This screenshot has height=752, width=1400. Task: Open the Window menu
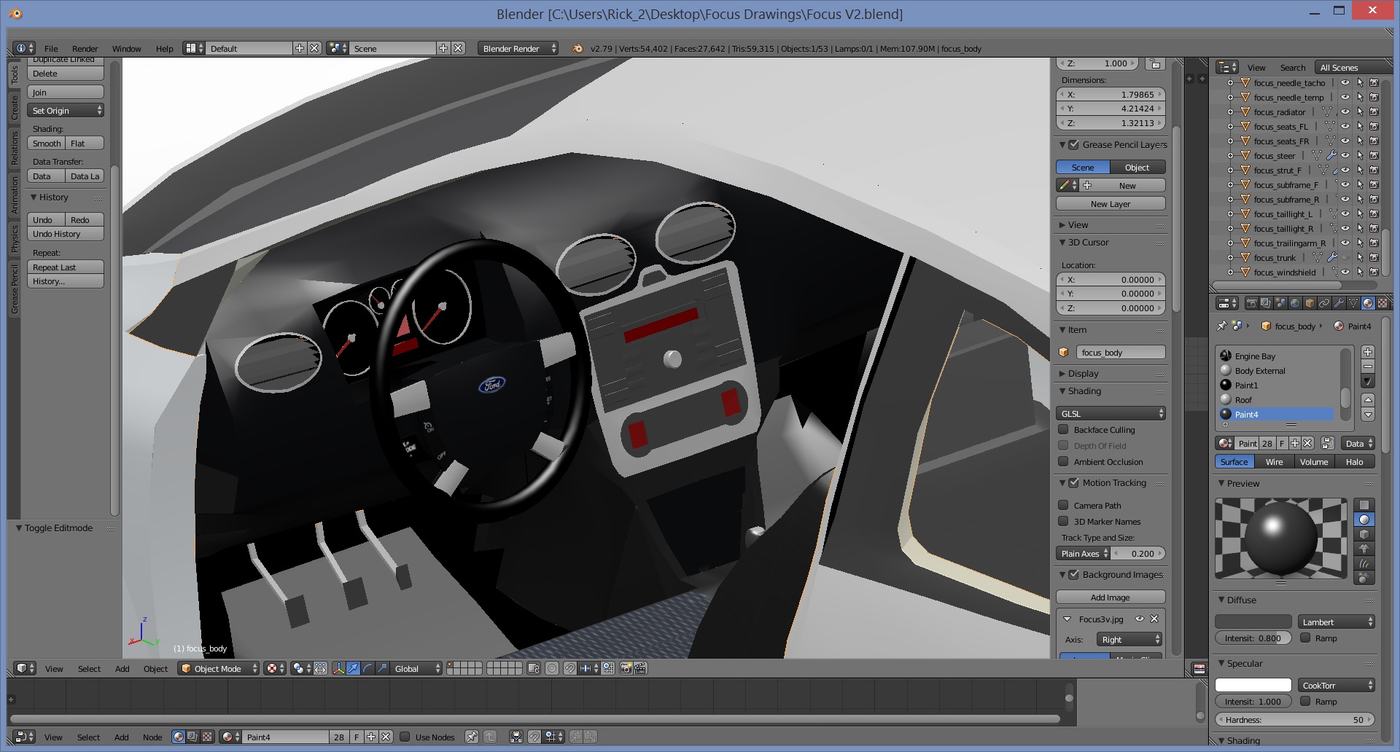126,49
